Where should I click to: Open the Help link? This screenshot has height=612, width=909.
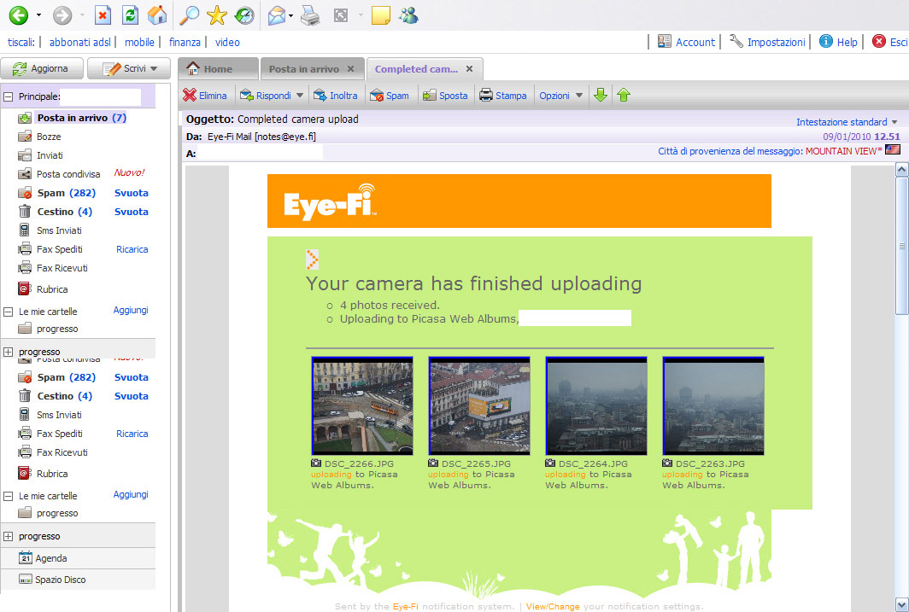click(838, 42)
